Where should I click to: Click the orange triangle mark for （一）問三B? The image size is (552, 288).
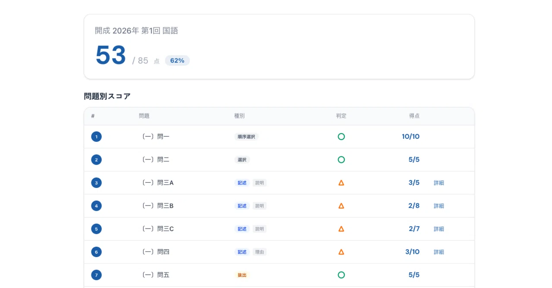[341, 206]
